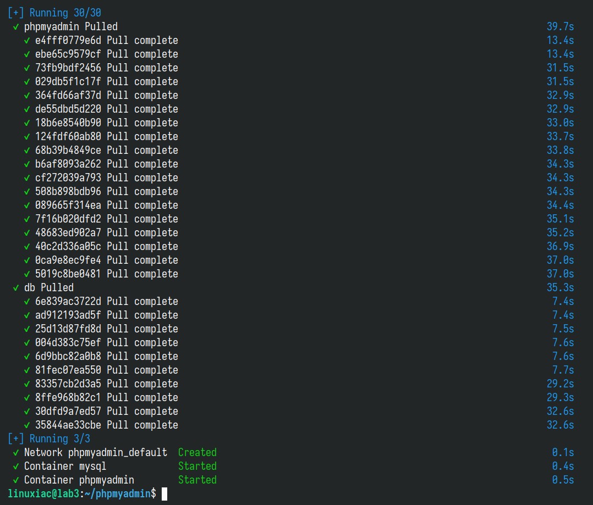Click the linuxiac@lab3 prompt user text
593x505 pixels.
(x=43, y=493)
